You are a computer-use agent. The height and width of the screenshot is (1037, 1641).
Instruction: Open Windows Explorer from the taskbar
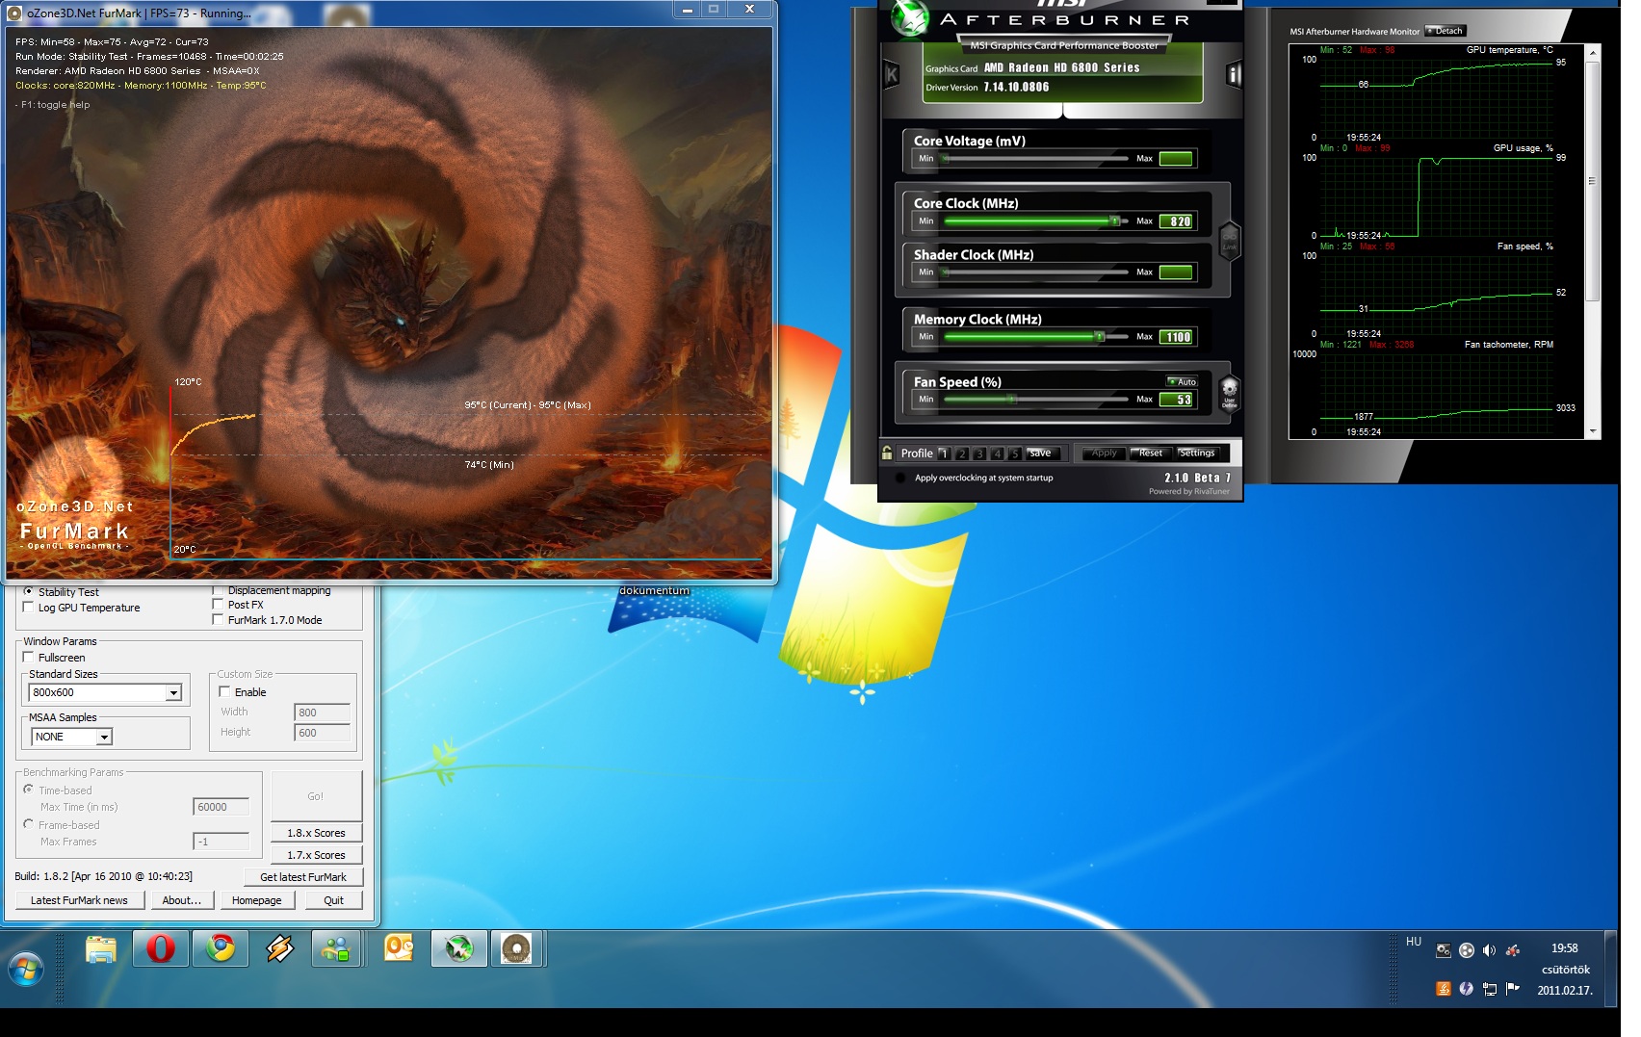pyautogui.click(x=101, y=949)
